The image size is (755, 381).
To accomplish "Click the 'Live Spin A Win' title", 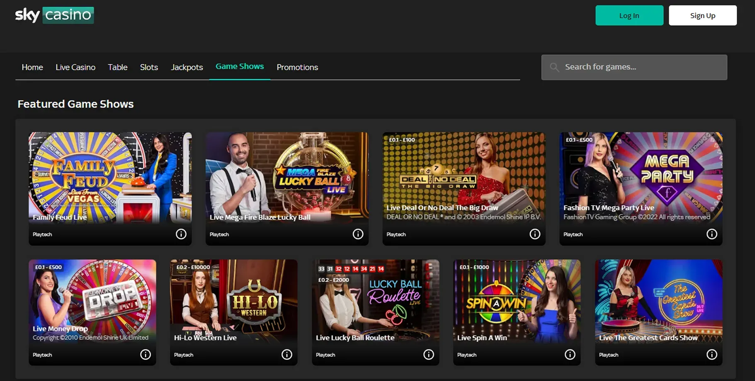I will (x=482, y=338).
